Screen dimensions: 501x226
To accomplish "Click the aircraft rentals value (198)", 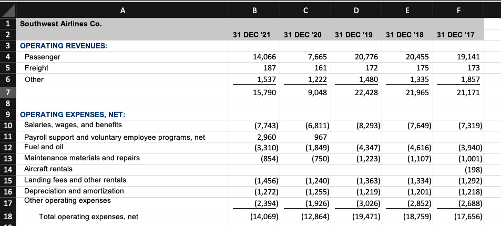I will 473,169.
